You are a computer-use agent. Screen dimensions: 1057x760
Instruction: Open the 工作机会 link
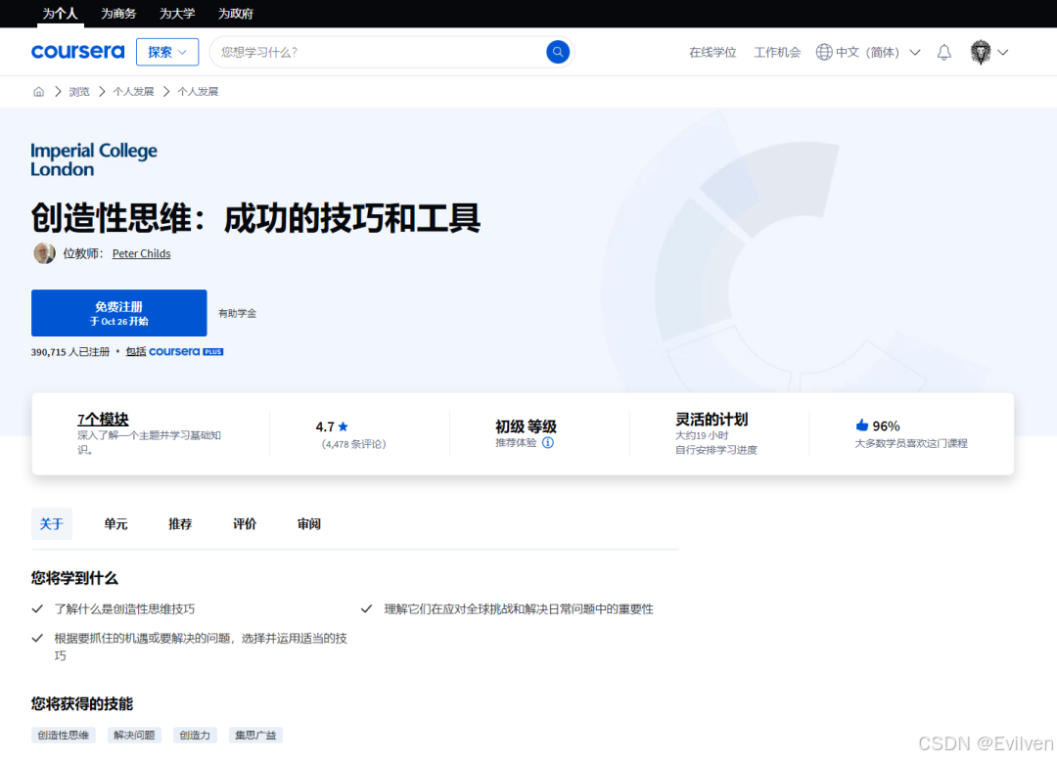tap(777, 53)
